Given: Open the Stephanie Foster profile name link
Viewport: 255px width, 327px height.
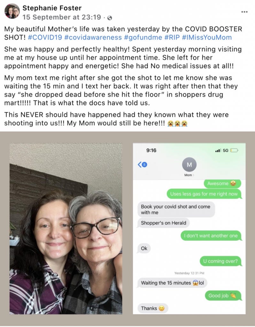Looking at the screenshot, I should pos(52,8).
